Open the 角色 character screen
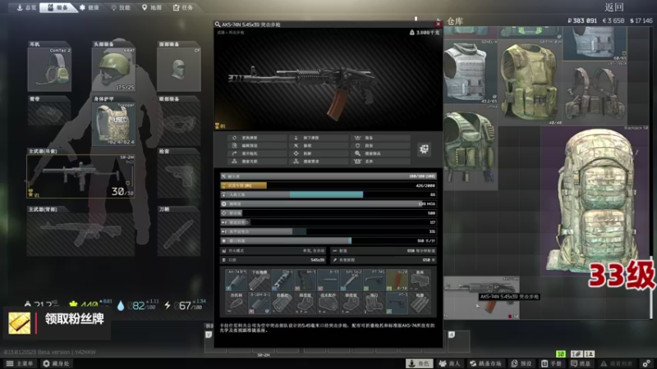The image size is (657, 369). [420, 363]
